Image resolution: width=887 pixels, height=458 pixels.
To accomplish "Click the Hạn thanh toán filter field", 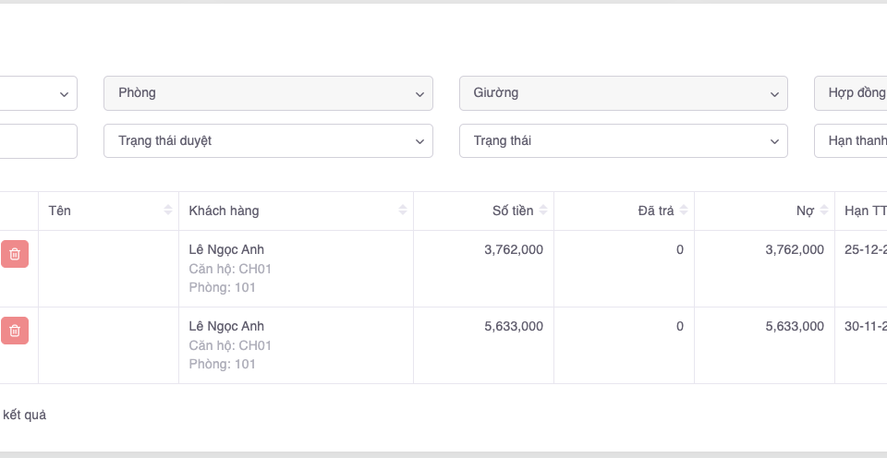I will click(x=850, y=141).
